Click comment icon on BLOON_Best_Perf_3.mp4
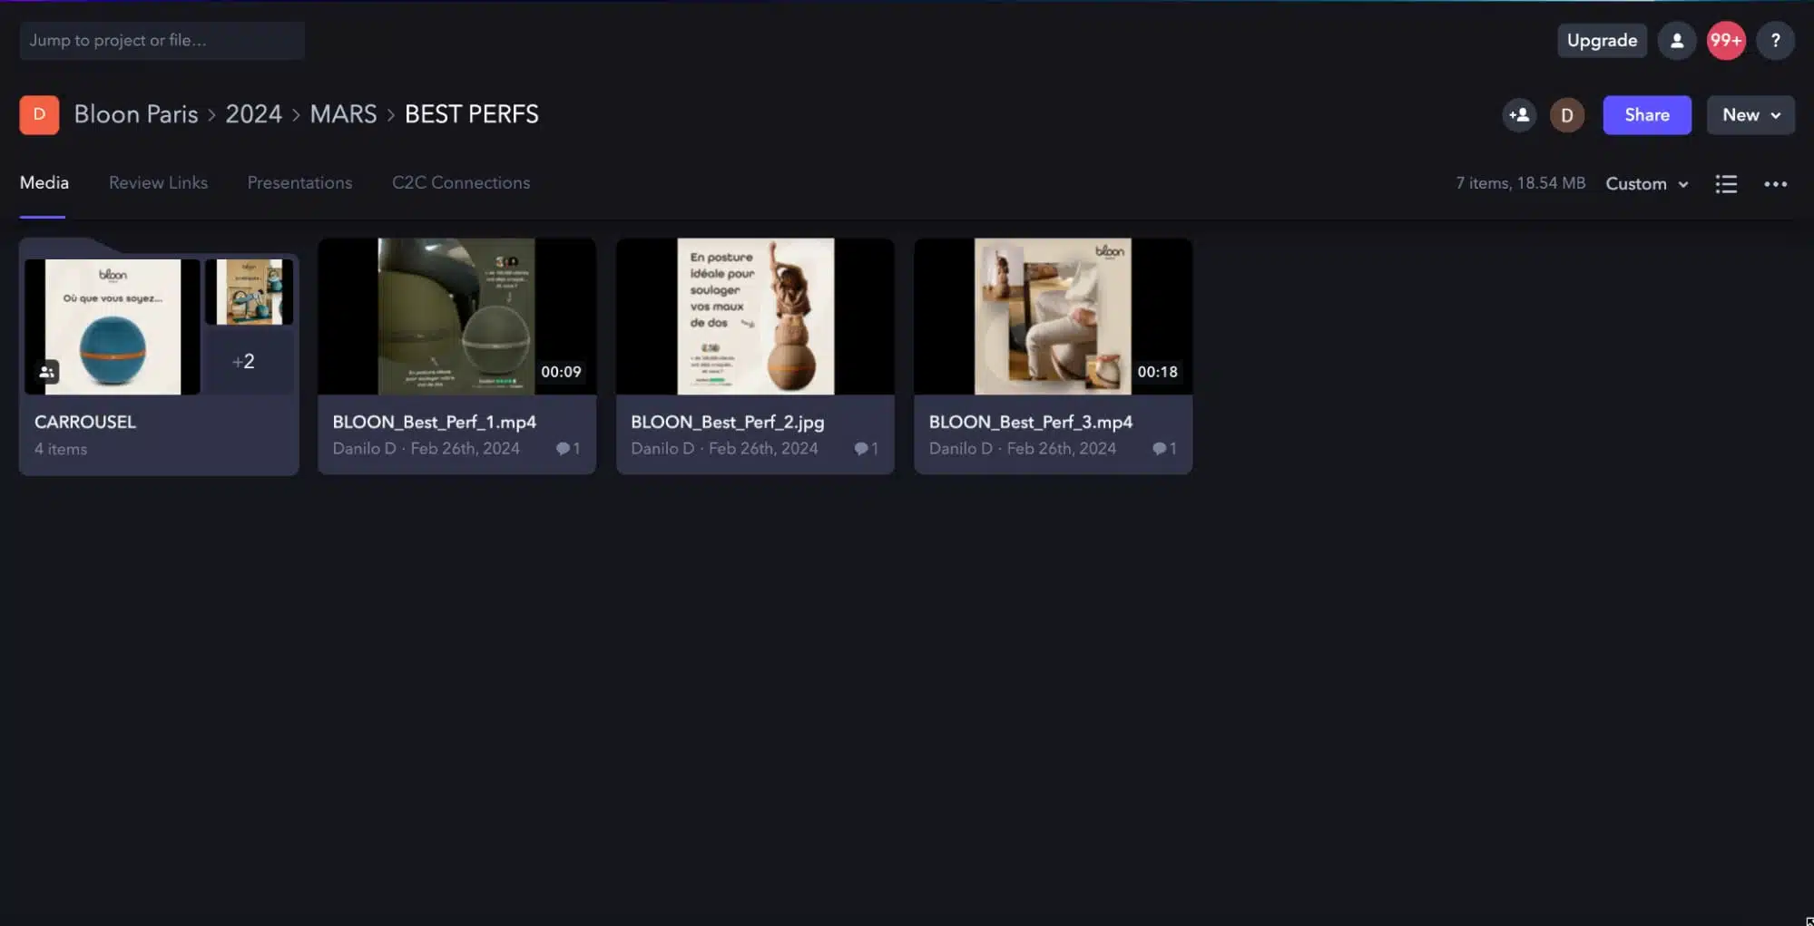This screenshot has width=1814, height=926. pyautogui.click(x=1159, y=448)
